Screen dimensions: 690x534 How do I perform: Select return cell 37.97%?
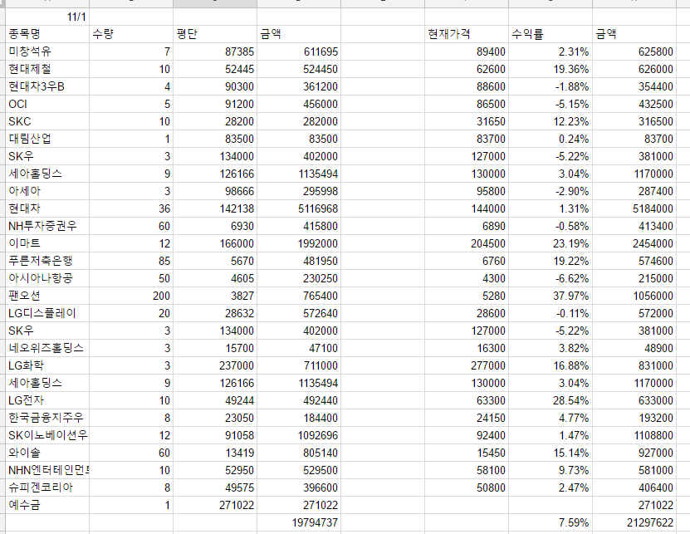(x=551, y=296)
